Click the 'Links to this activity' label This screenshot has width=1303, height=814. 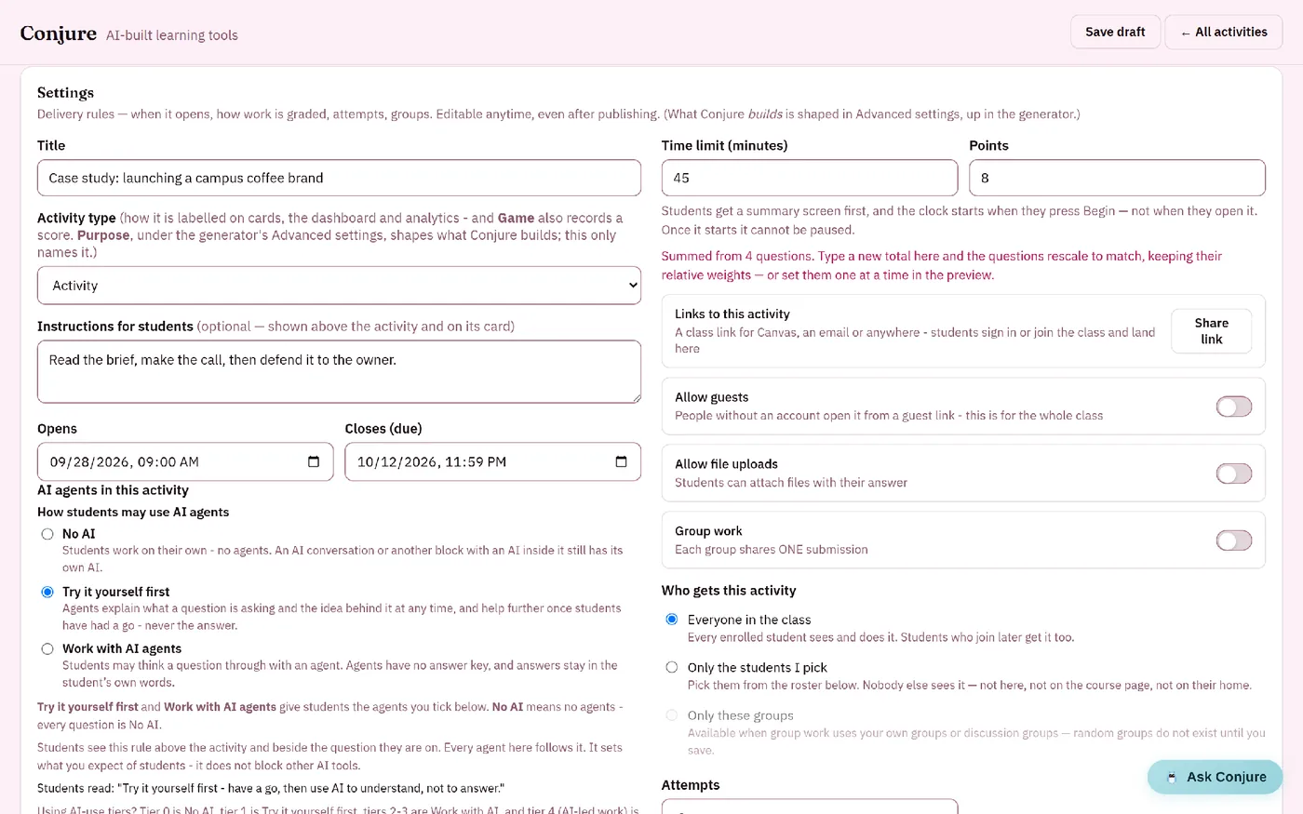pyautogui.click(x=732, y=314)
